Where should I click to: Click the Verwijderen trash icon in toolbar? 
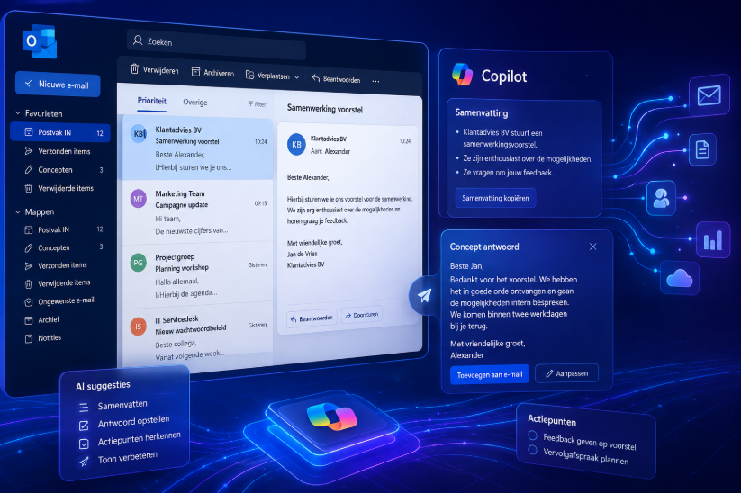pos(134,69)
